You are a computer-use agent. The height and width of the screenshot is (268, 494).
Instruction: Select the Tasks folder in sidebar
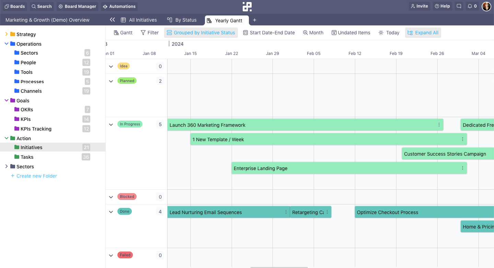pyautogui.click(x=27, y=157)
